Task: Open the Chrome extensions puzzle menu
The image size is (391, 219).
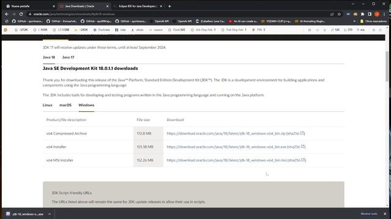Action: (x=362, y=14)
